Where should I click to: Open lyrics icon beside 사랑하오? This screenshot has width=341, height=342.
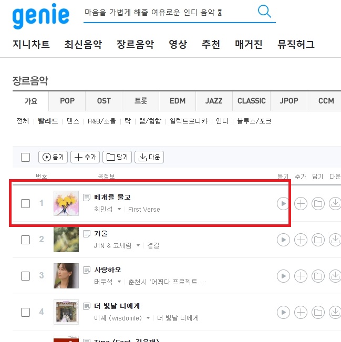point(87,270)
